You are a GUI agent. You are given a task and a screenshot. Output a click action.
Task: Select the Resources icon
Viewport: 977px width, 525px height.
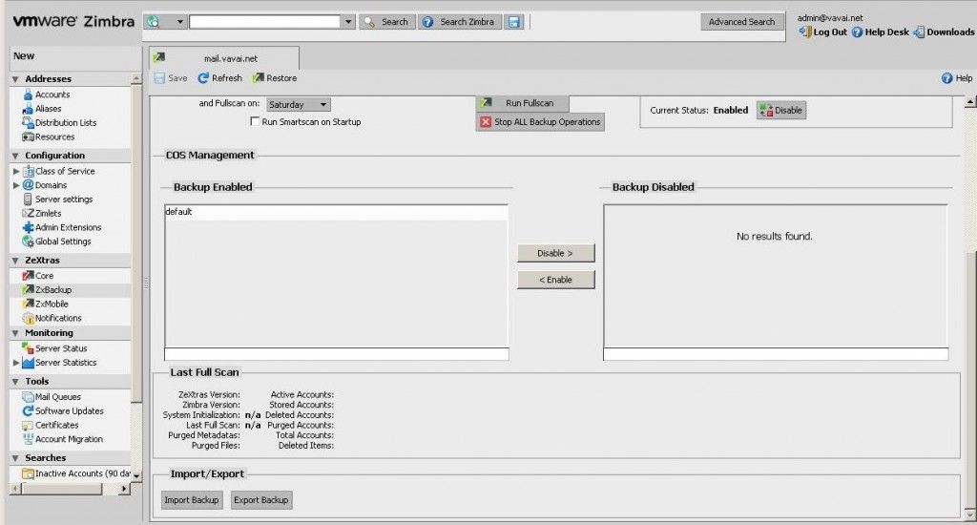pos(28,136)
